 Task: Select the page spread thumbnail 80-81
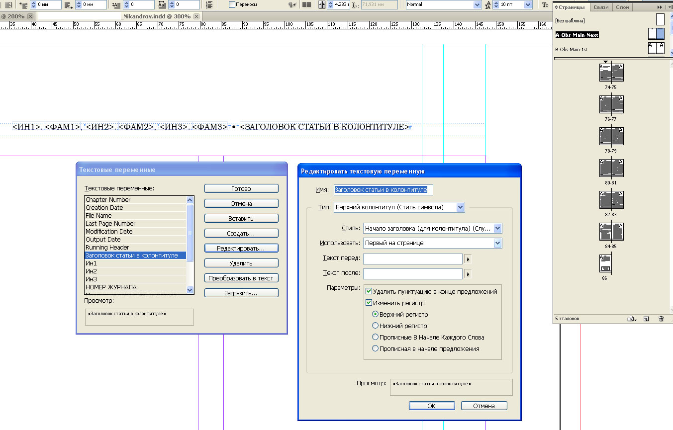[611, 168]
